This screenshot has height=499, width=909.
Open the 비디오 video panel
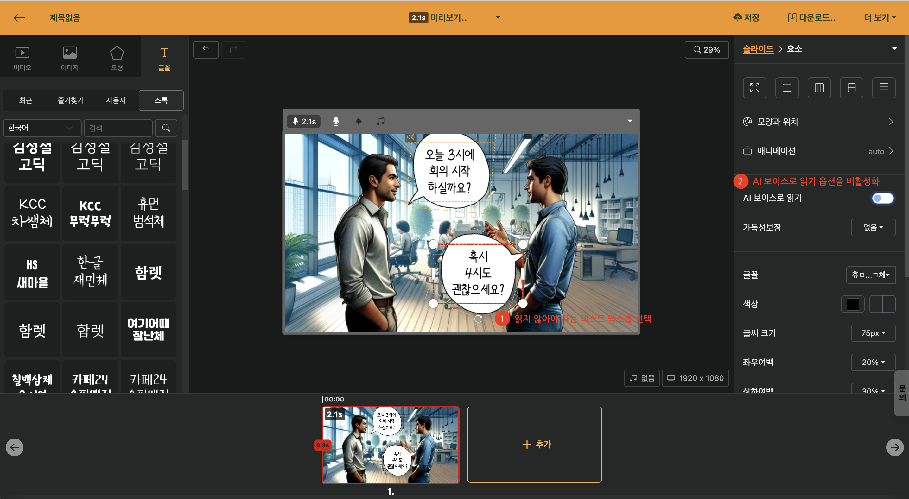click(22, 58)
